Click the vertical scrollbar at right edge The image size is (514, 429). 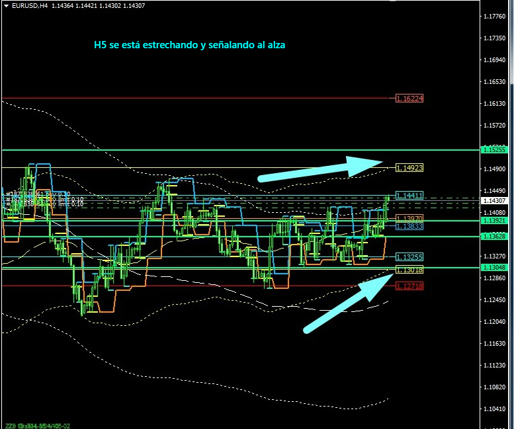[511, 46]
